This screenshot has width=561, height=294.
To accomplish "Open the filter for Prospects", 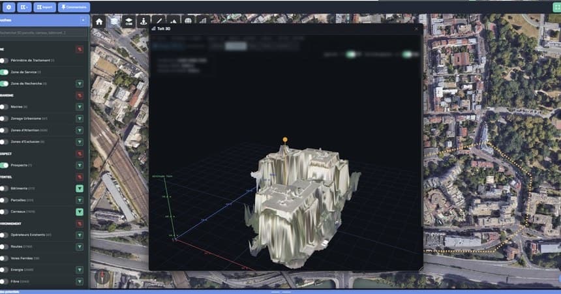I will point(80,165).
